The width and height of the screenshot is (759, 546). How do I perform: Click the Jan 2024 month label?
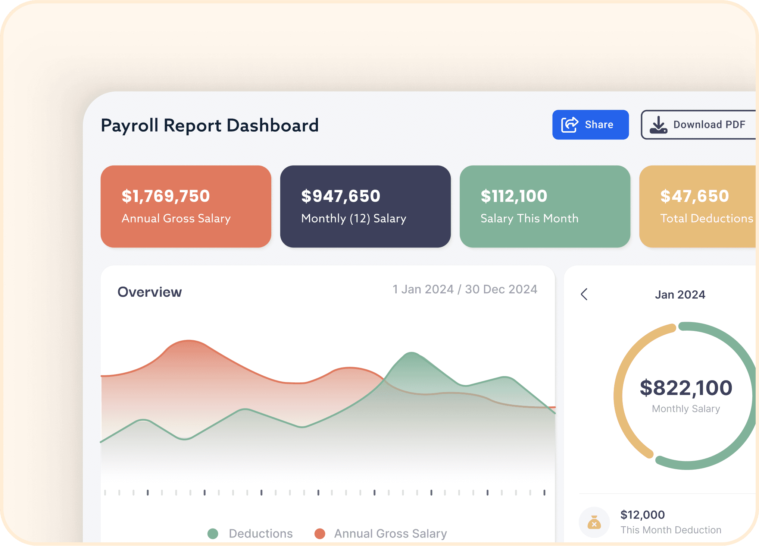680,294
